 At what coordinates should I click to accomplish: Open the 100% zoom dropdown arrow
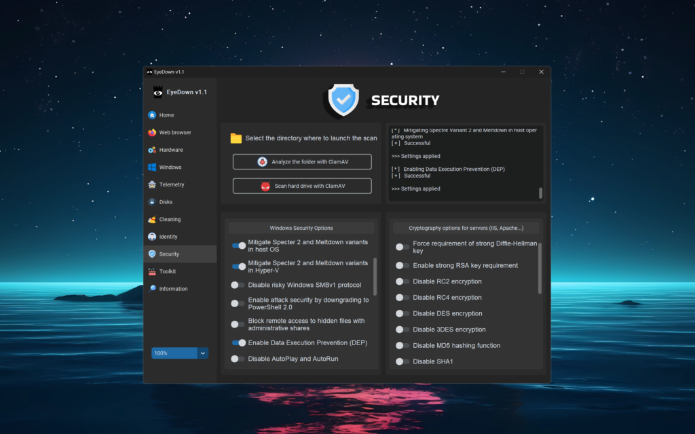pyautogui.click(x=202, y=353)
